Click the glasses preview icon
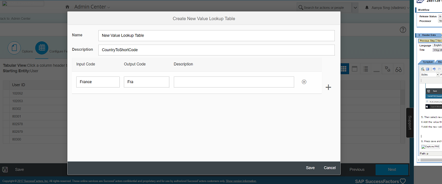This screenshot has width=442, height=184. tap(398, 69)
